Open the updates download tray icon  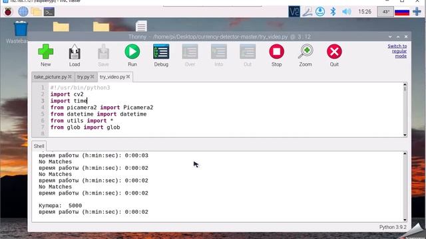point(320,12)
